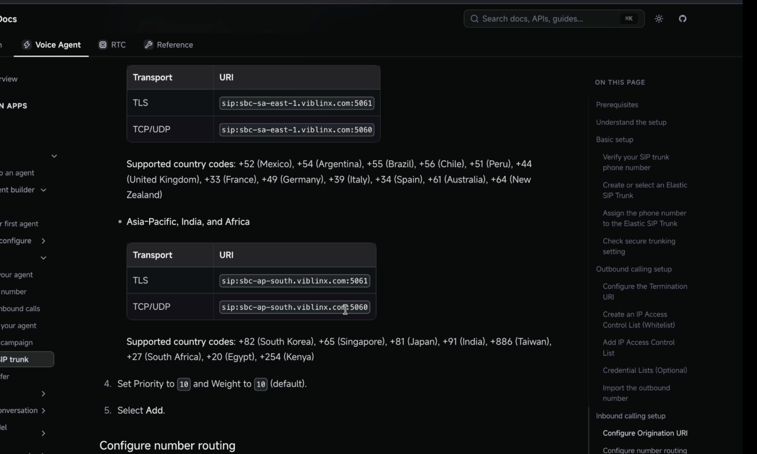Go to 'Create or select an Elastic SIP Trunk'
Screen dimensions: 757x454
tap(645, 190)
